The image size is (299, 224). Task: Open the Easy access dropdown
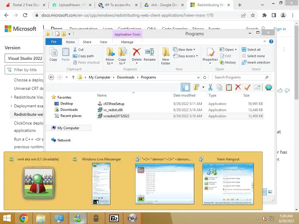[x=185, y=56]
